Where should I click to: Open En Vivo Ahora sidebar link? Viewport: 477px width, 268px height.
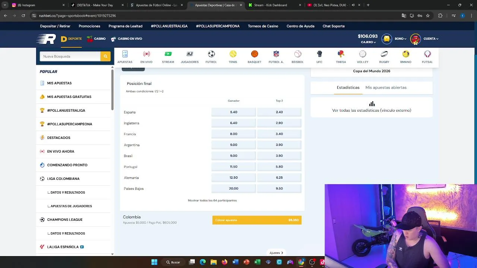coord(60,151)
